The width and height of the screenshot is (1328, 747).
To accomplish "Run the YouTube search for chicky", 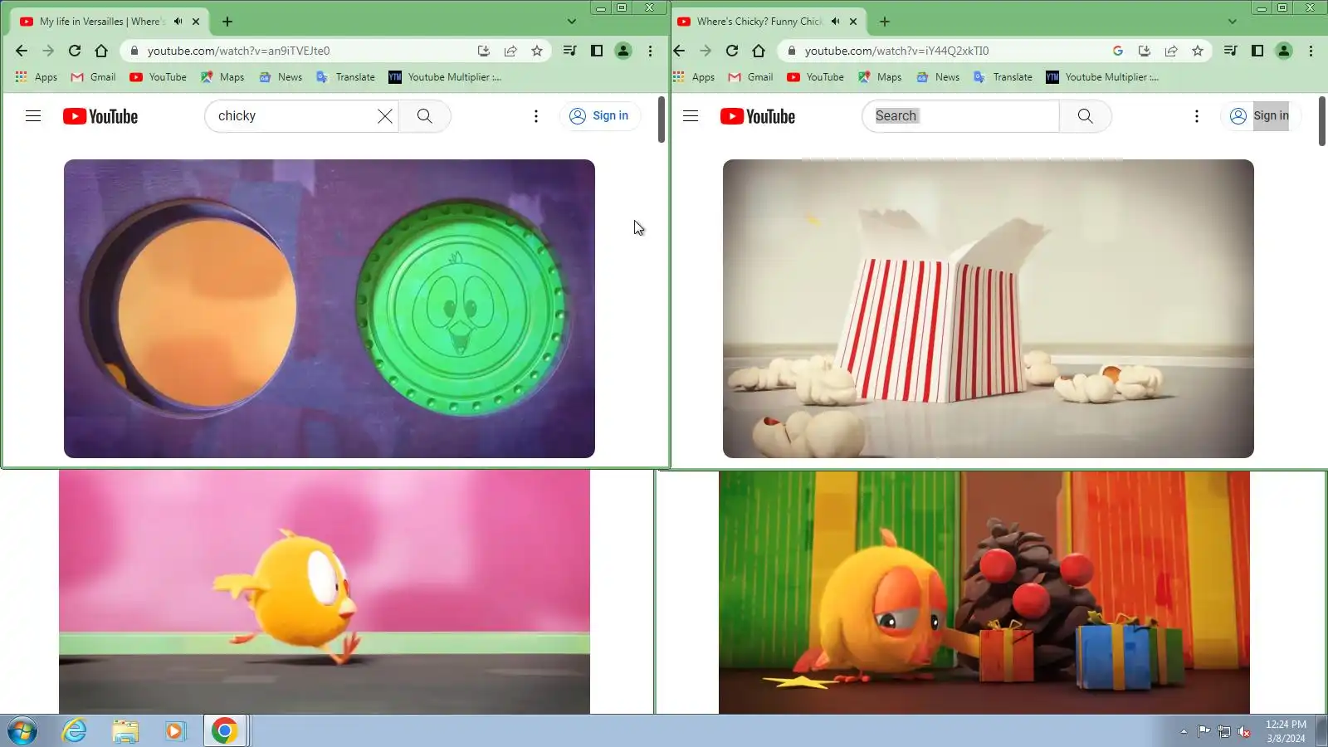I will click(424, 116).
